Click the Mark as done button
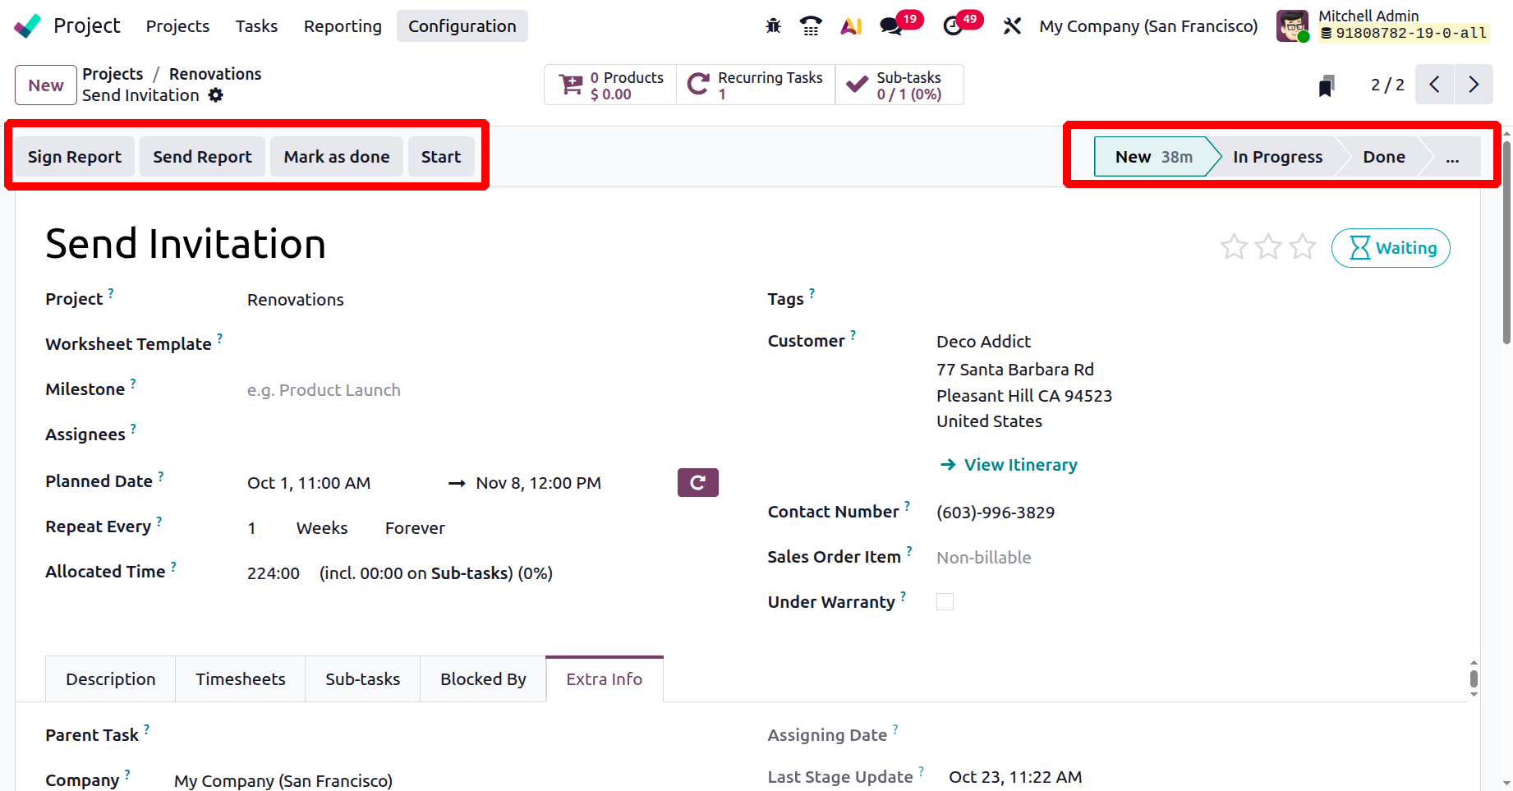Viewport: 1513px width, 791px height. point(337,157)
